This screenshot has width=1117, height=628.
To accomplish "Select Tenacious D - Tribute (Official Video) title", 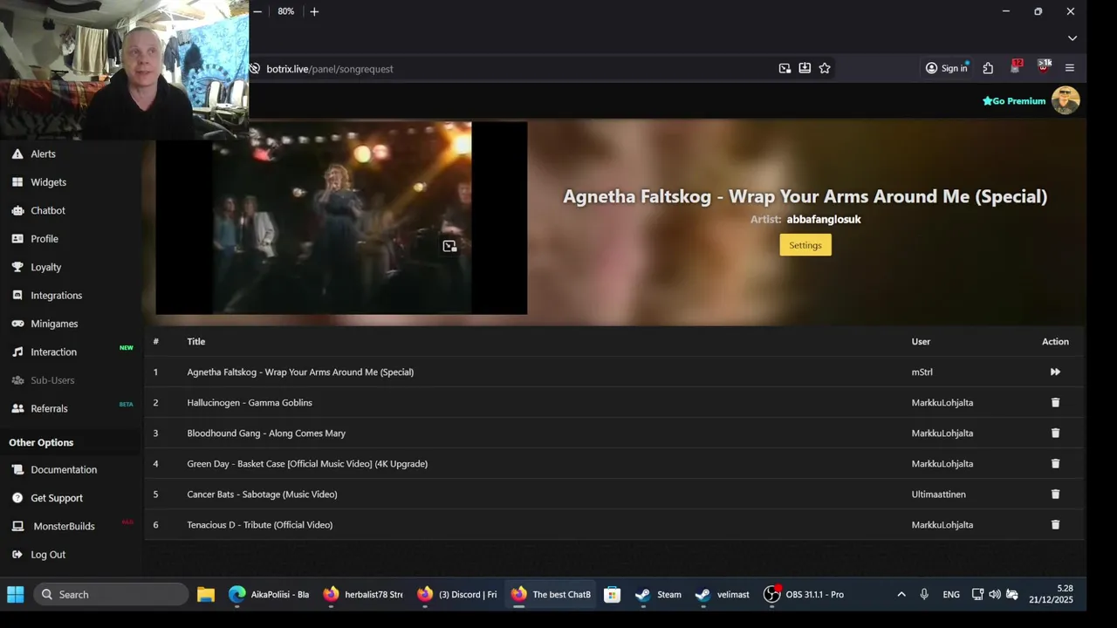I will 260,525.
